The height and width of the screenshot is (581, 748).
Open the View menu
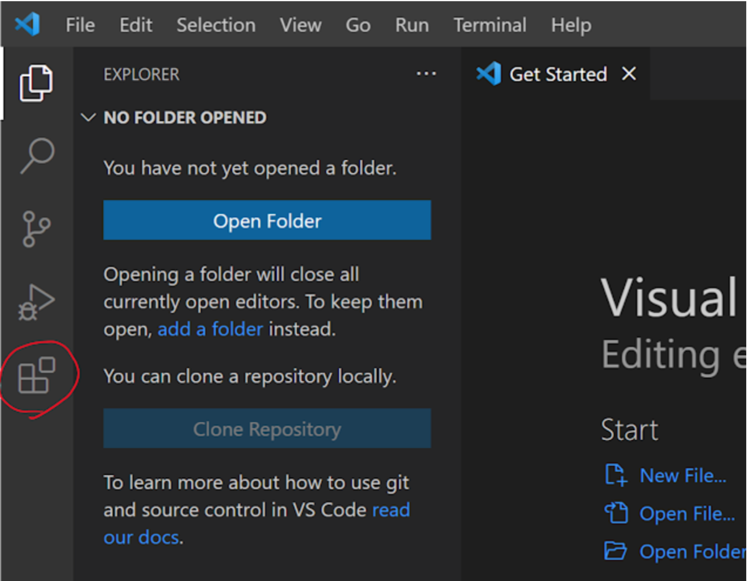[x=300, y=25]
